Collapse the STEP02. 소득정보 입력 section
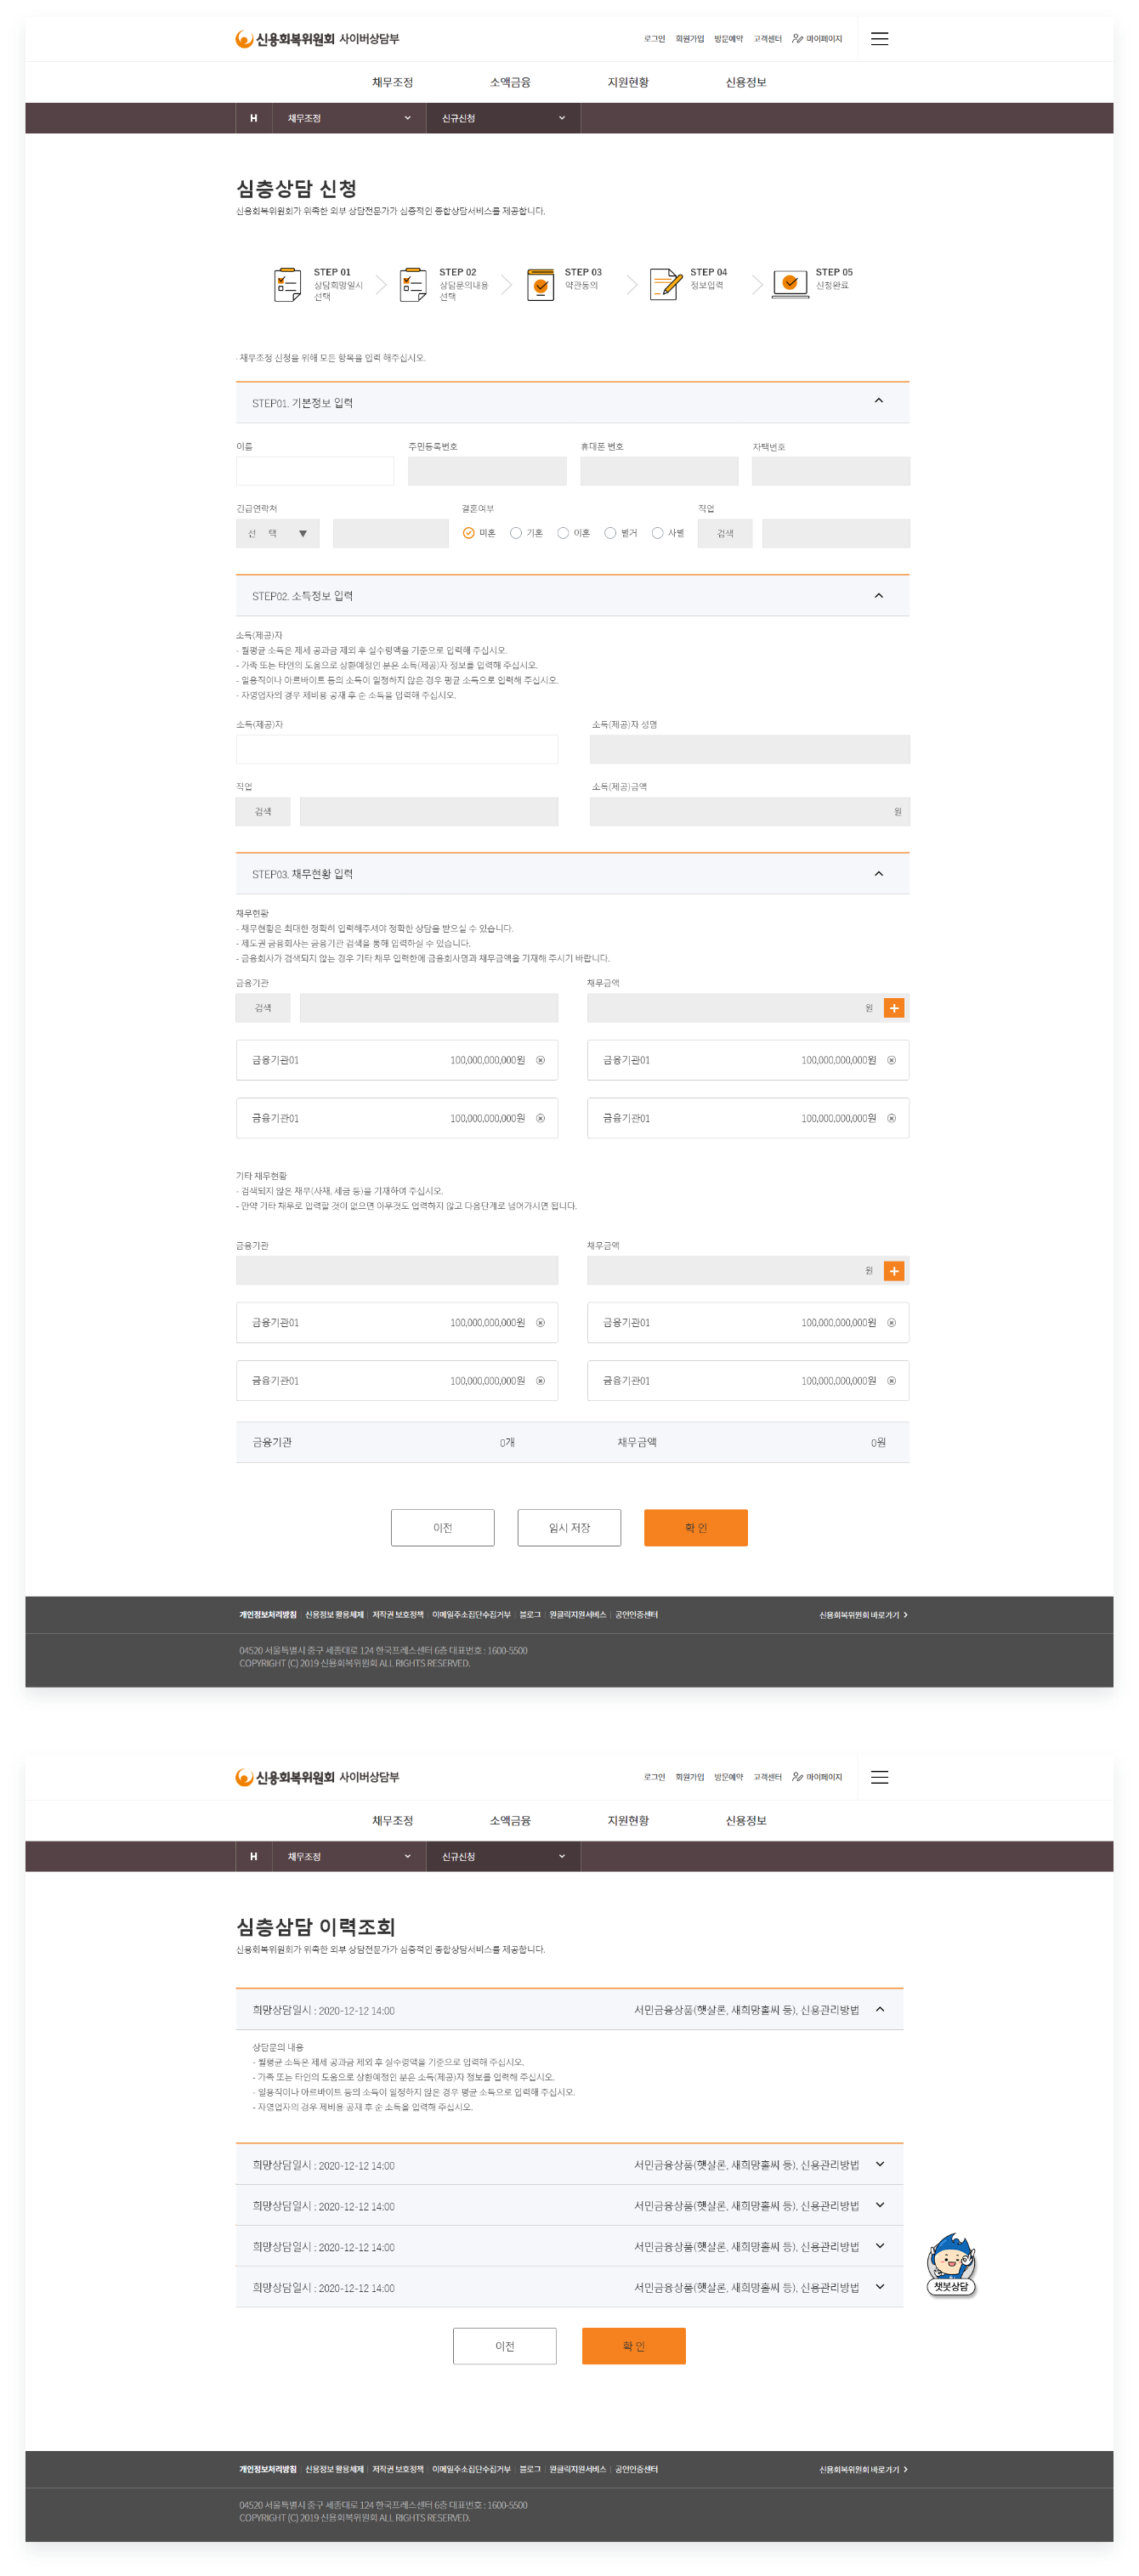 pos(878,595)
